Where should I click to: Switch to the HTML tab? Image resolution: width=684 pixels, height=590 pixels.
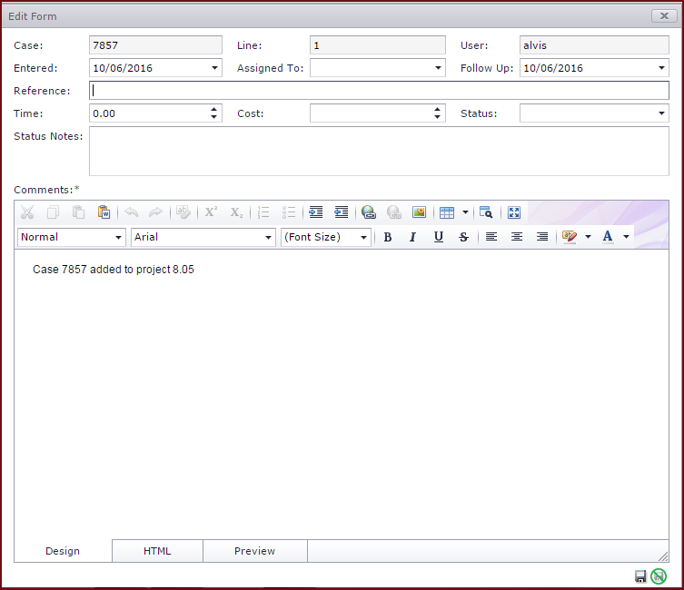tap(157, 551)
